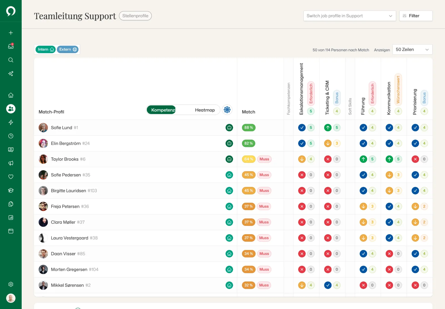Click the plus icon in the sidebar
The image size is (445, 309).
(11, 33)
